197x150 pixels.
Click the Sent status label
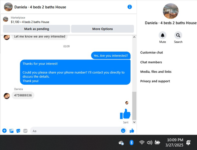pyautogui.click(x=126, y=122)
